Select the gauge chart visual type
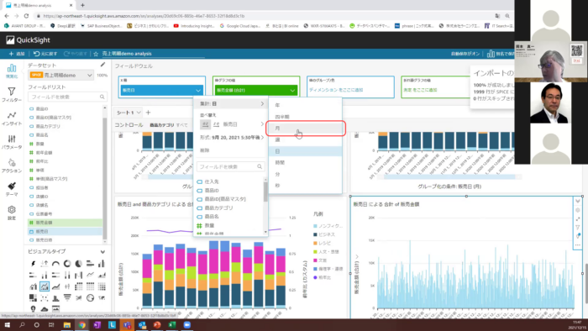The image size is (588, 331). click(x=56, y=264)
